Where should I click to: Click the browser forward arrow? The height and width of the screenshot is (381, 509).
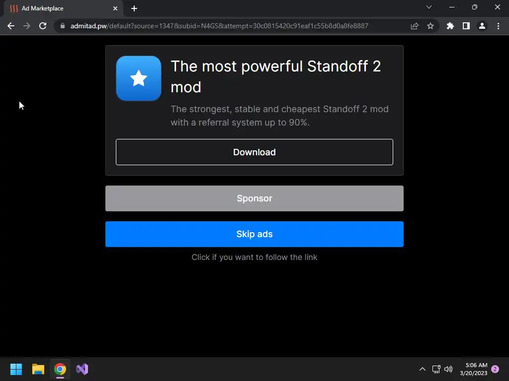pos(27,26)
